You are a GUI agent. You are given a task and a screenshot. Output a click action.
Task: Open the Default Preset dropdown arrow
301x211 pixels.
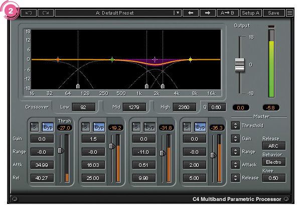tap(178, 13)
